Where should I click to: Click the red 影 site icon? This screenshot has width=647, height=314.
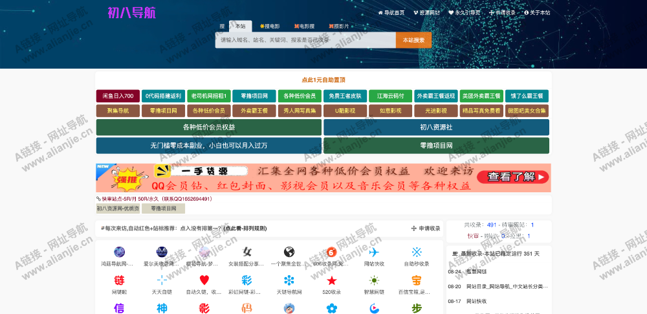[204, 308]
